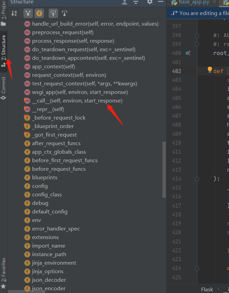This screenshot has width=229, height=293.
Task: Open the Favorites tool window tab
Action: [3, 273]
